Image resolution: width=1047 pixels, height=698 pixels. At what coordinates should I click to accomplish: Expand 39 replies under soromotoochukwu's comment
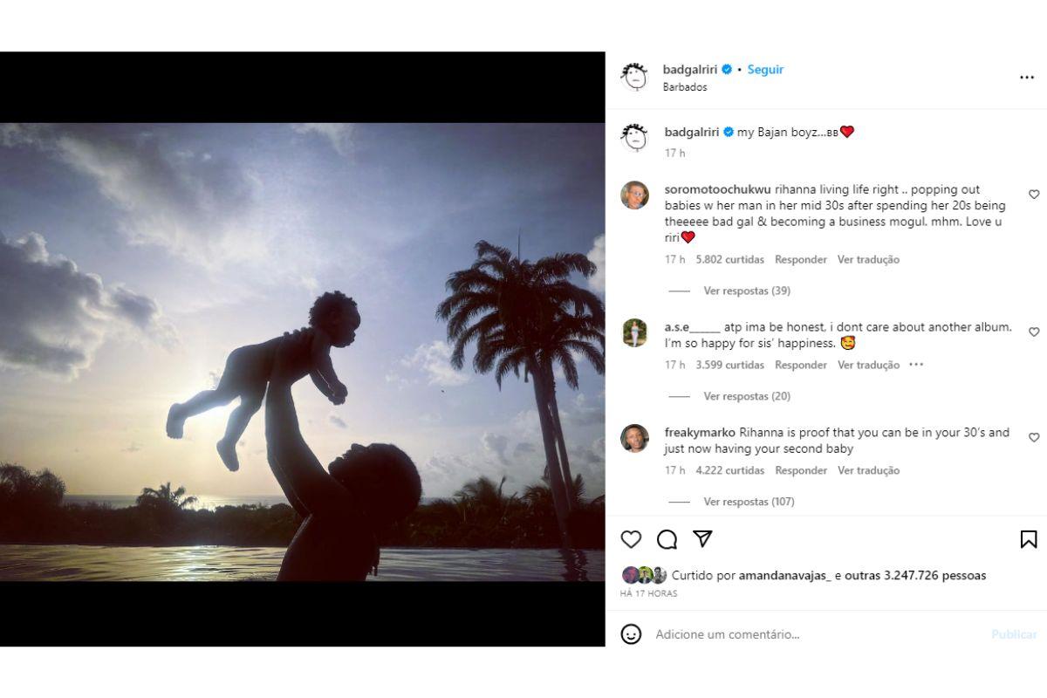pos(747,291)
